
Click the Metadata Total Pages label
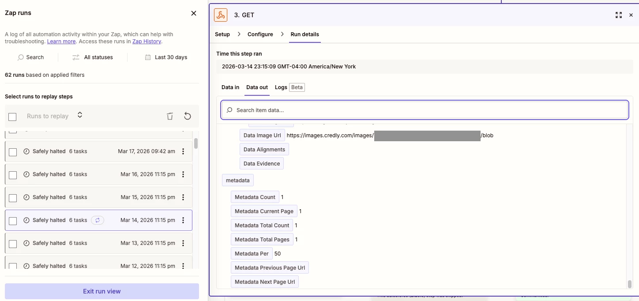(x=262, y=240)
